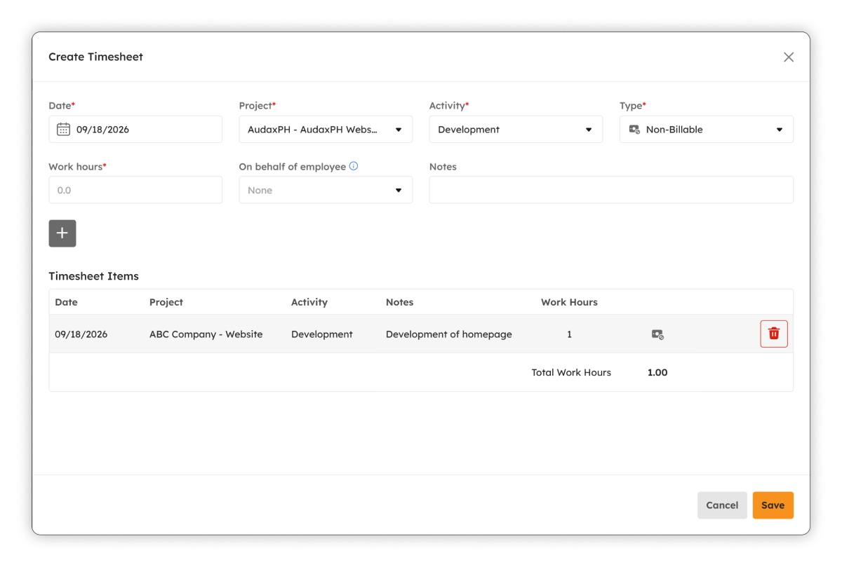Close the Create Timesheet dialog
This screenshot has height=567, width=842.
pos(789,57)
